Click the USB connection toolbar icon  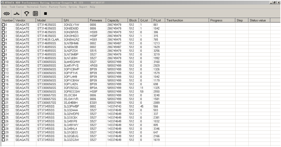(x=16, y=14)
